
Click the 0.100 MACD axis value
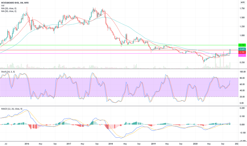click(242, 116)
